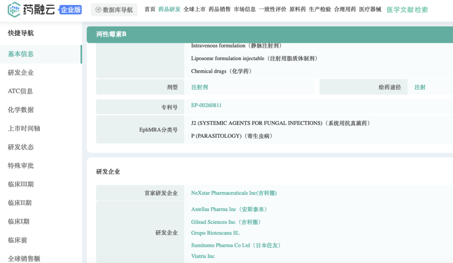
Task: Click the EphMRA分类号 label cell
Action: (x=140, y=130)
